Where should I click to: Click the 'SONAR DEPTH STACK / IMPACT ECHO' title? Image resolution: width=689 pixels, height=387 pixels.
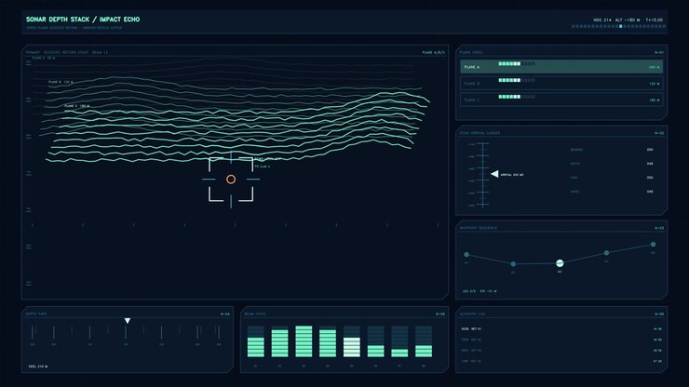83,20
